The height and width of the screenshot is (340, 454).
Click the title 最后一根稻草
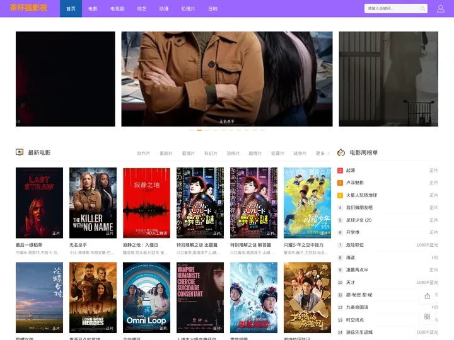29,245
